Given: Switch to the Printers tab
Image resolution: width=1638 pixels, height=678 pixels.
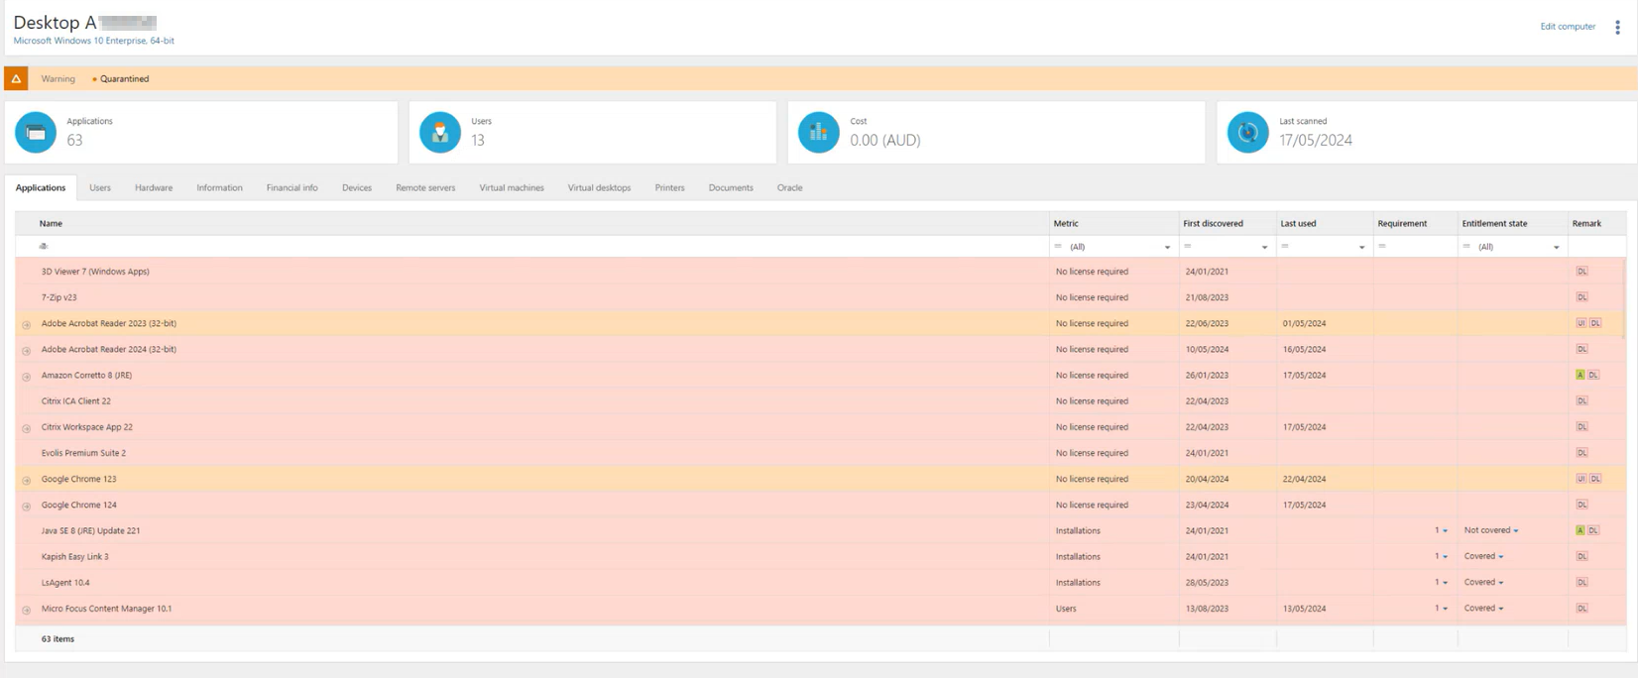Looking at the screenshot, I should click(x=669, y=187).
